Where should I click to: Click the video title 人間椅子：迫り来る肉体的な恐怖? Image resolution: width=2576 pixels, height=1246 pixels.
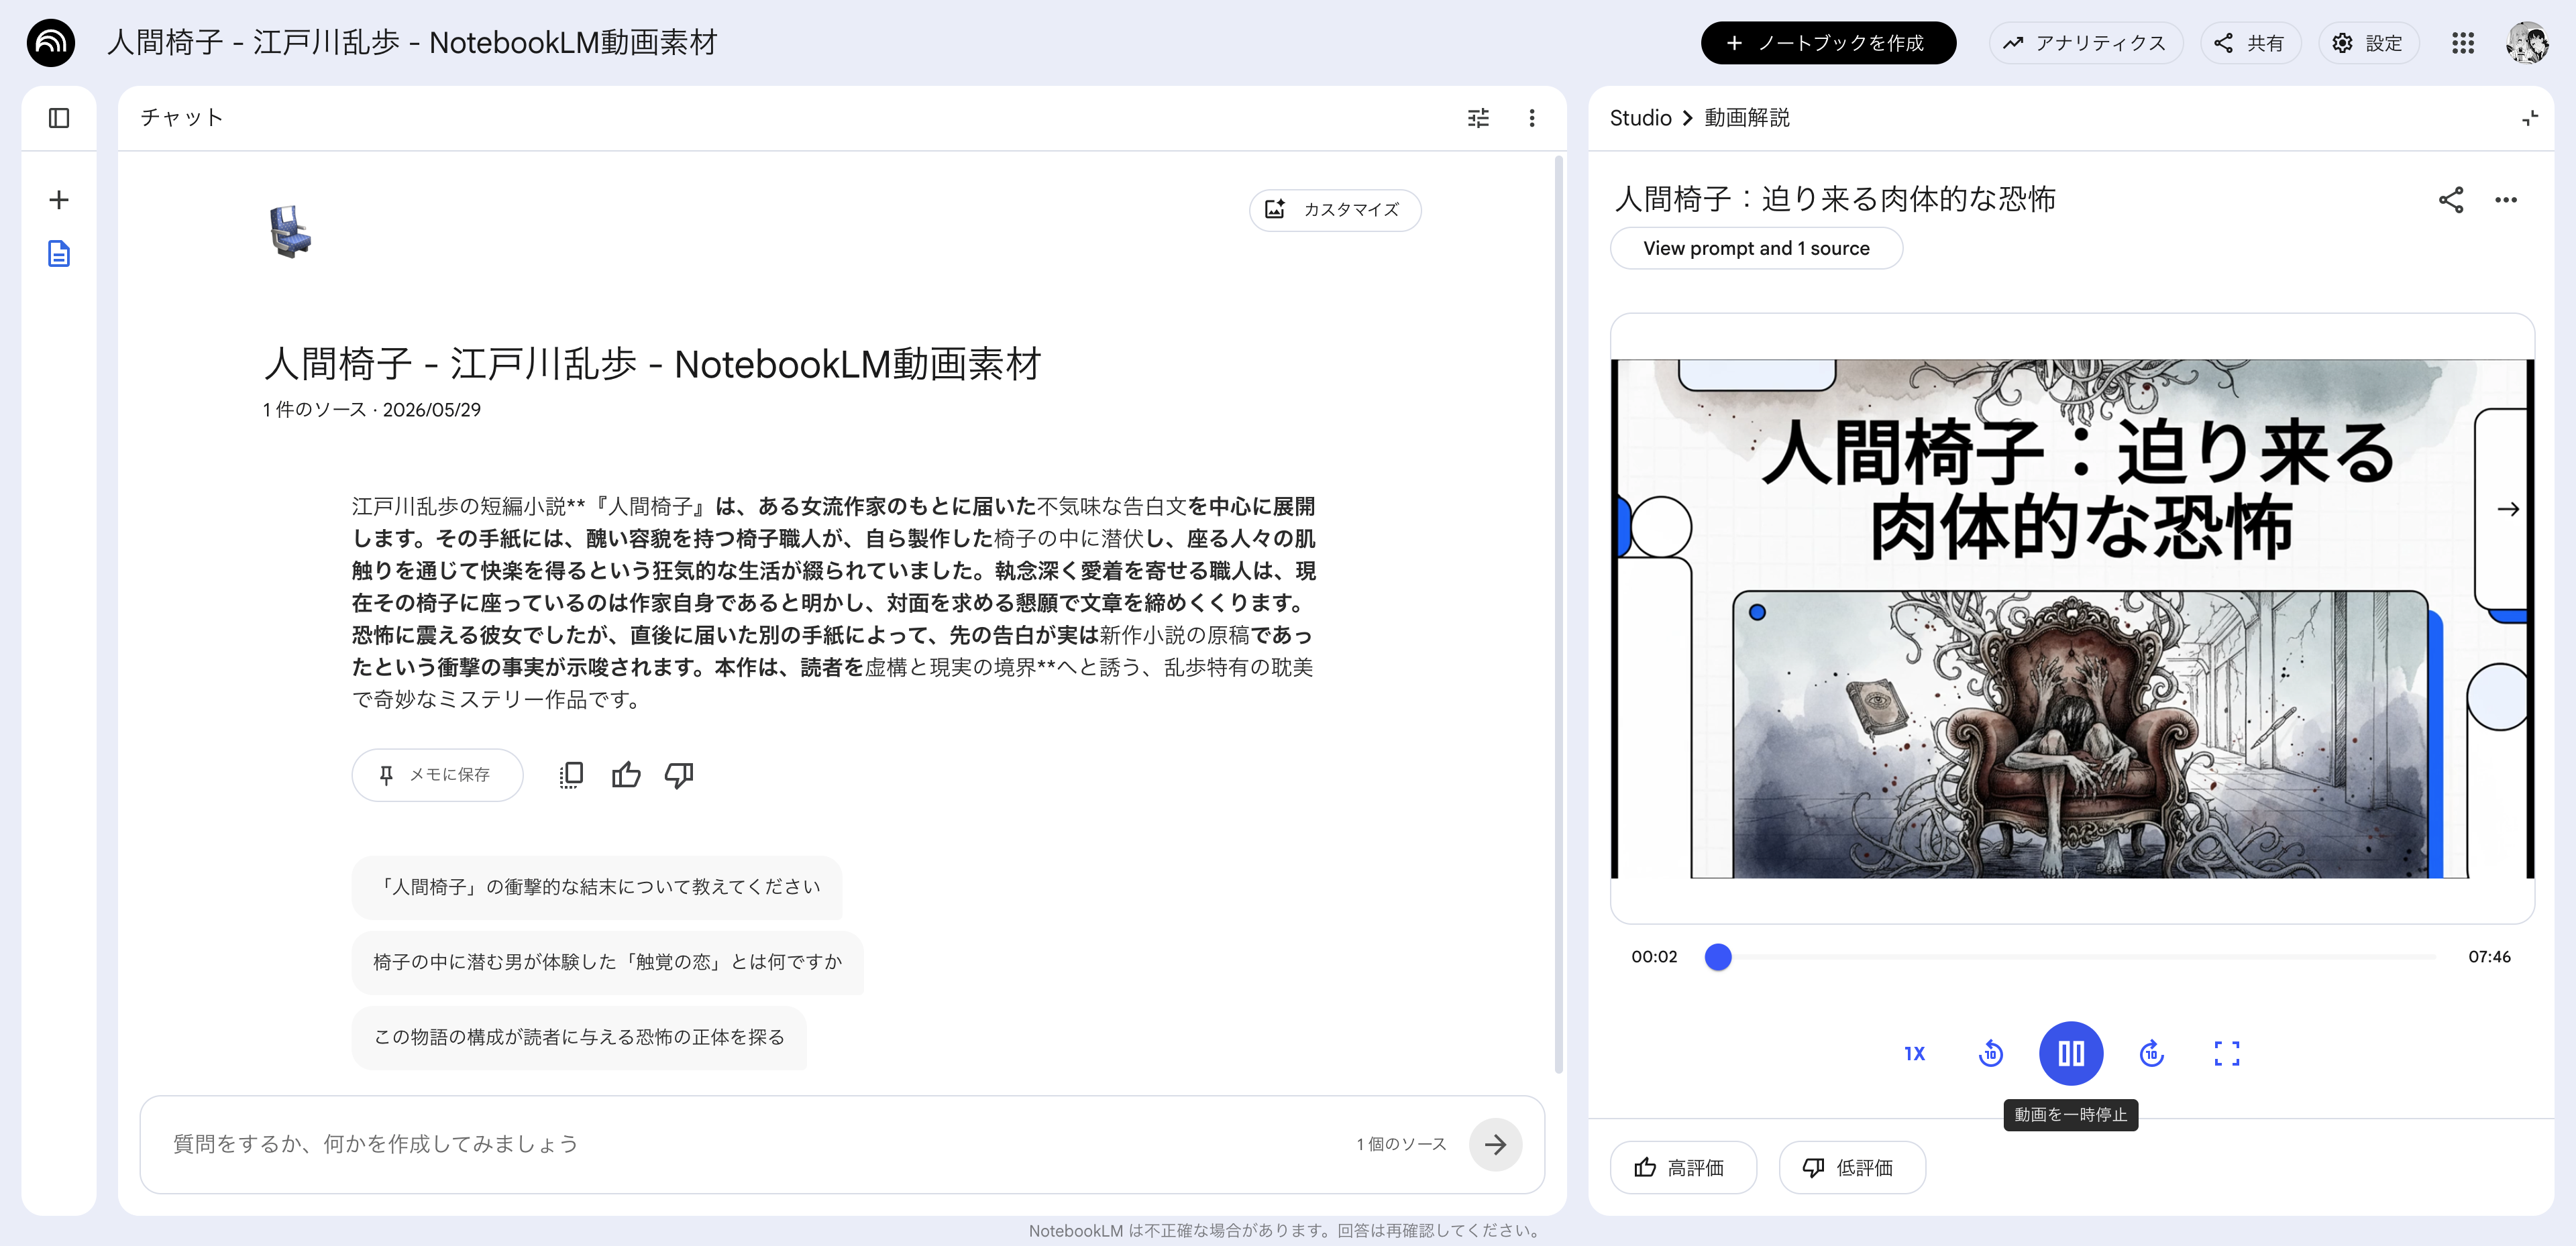(1835, 199)
